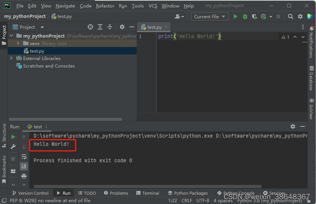Open the Refactor menu

click(105, 6)
